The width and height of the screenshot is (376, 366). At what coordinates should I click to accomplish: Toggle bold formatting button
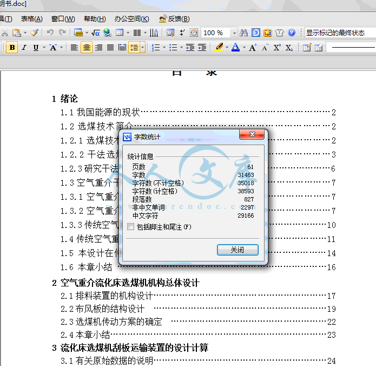12,48
